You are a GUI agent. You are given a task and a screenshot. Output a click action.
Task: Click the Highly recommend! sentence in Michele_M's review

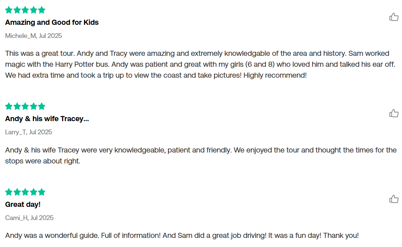275,75
